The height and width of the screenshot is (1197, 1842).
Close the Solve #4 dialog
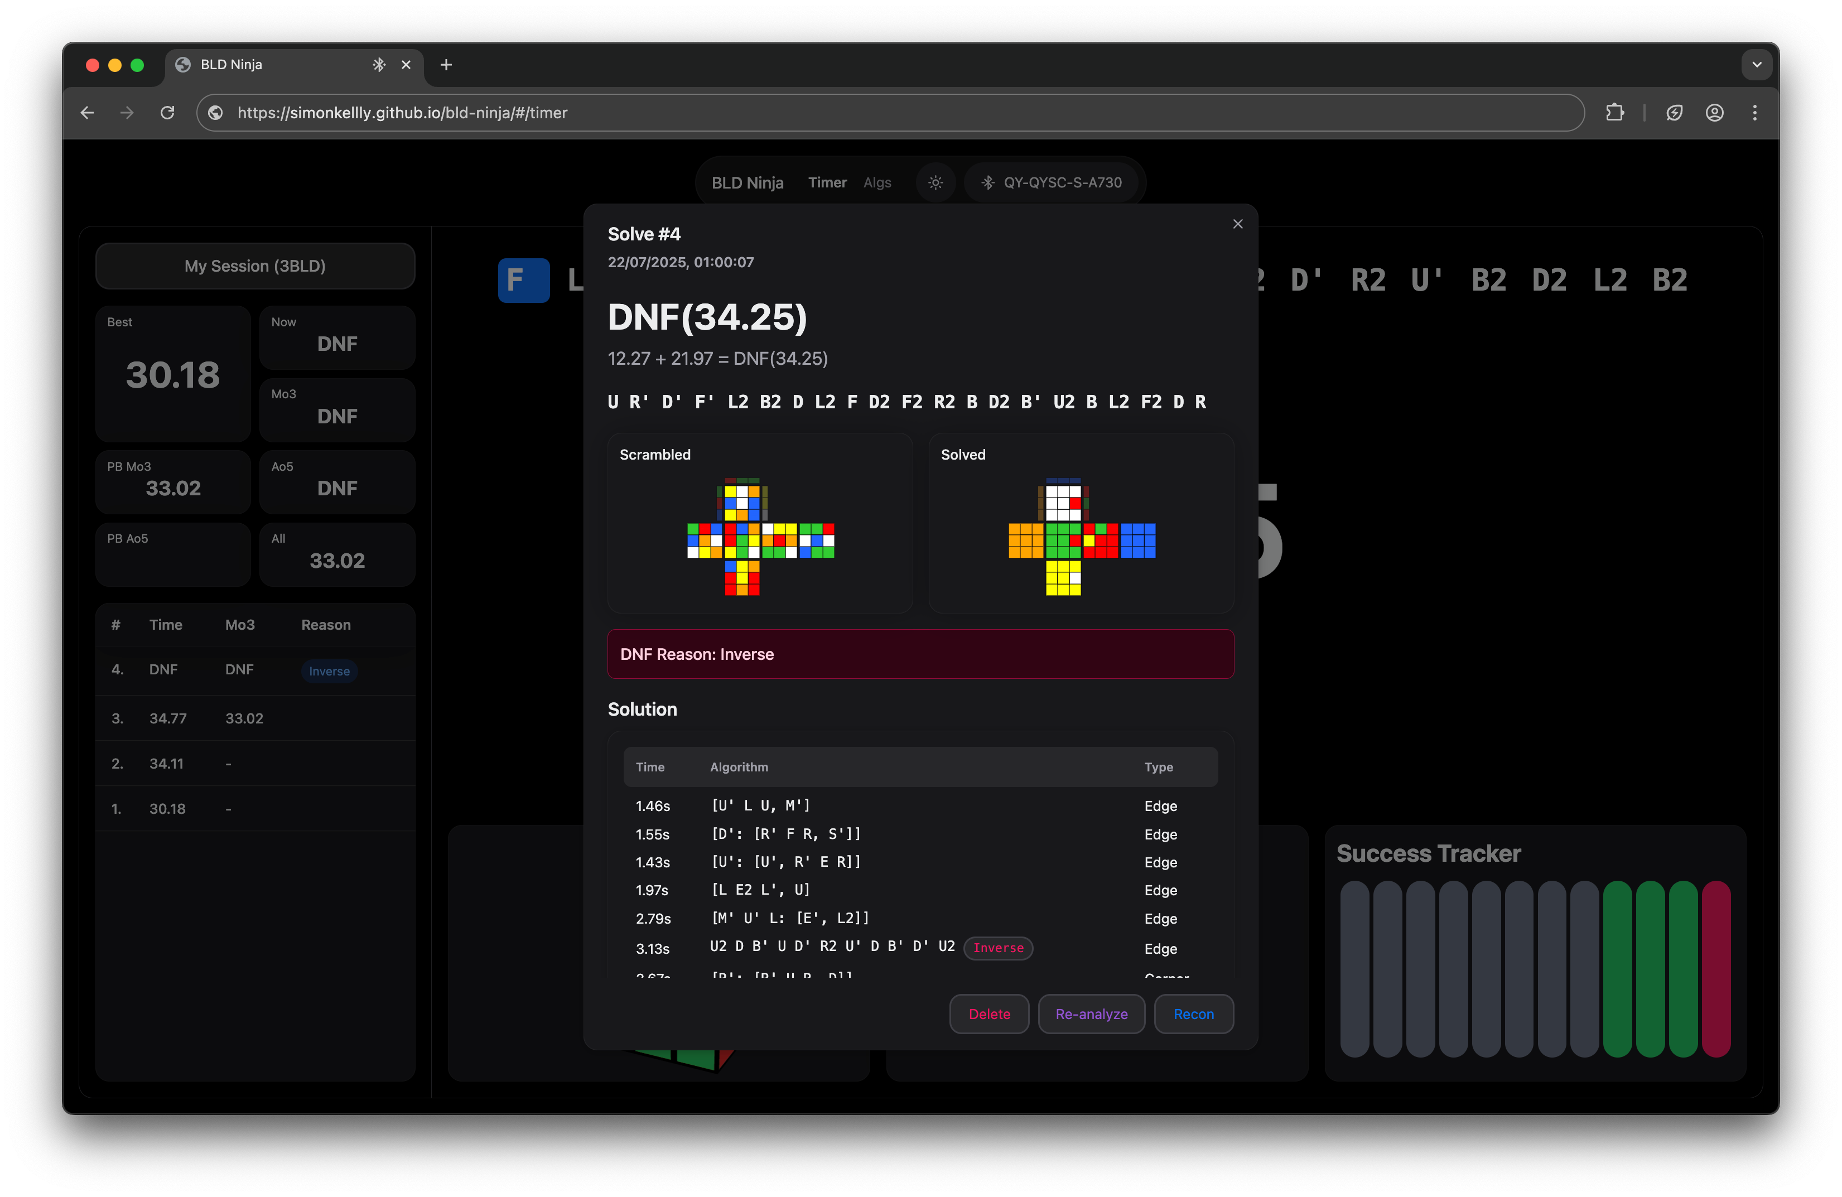click(1237, 224)
